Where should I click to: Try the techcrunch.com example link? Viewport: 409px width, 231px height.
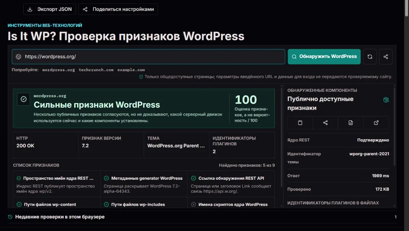click(x=96, y=70)
